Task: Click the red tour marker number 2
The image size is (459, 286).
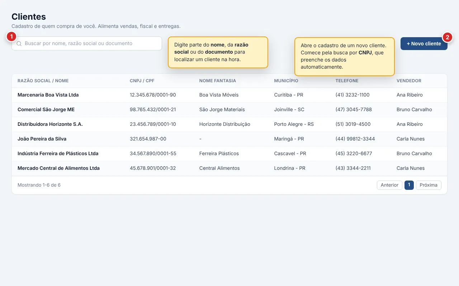Action: point(448,37)
